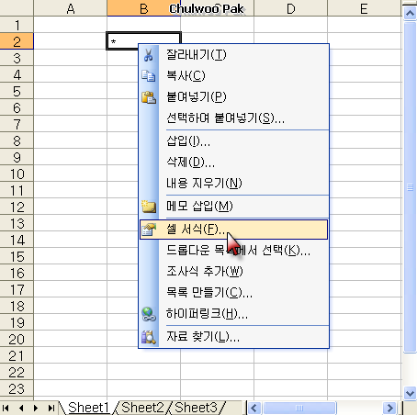Click the vertical scrollbar down arrow
The image size is (417, 415).
tap(410, 393)
